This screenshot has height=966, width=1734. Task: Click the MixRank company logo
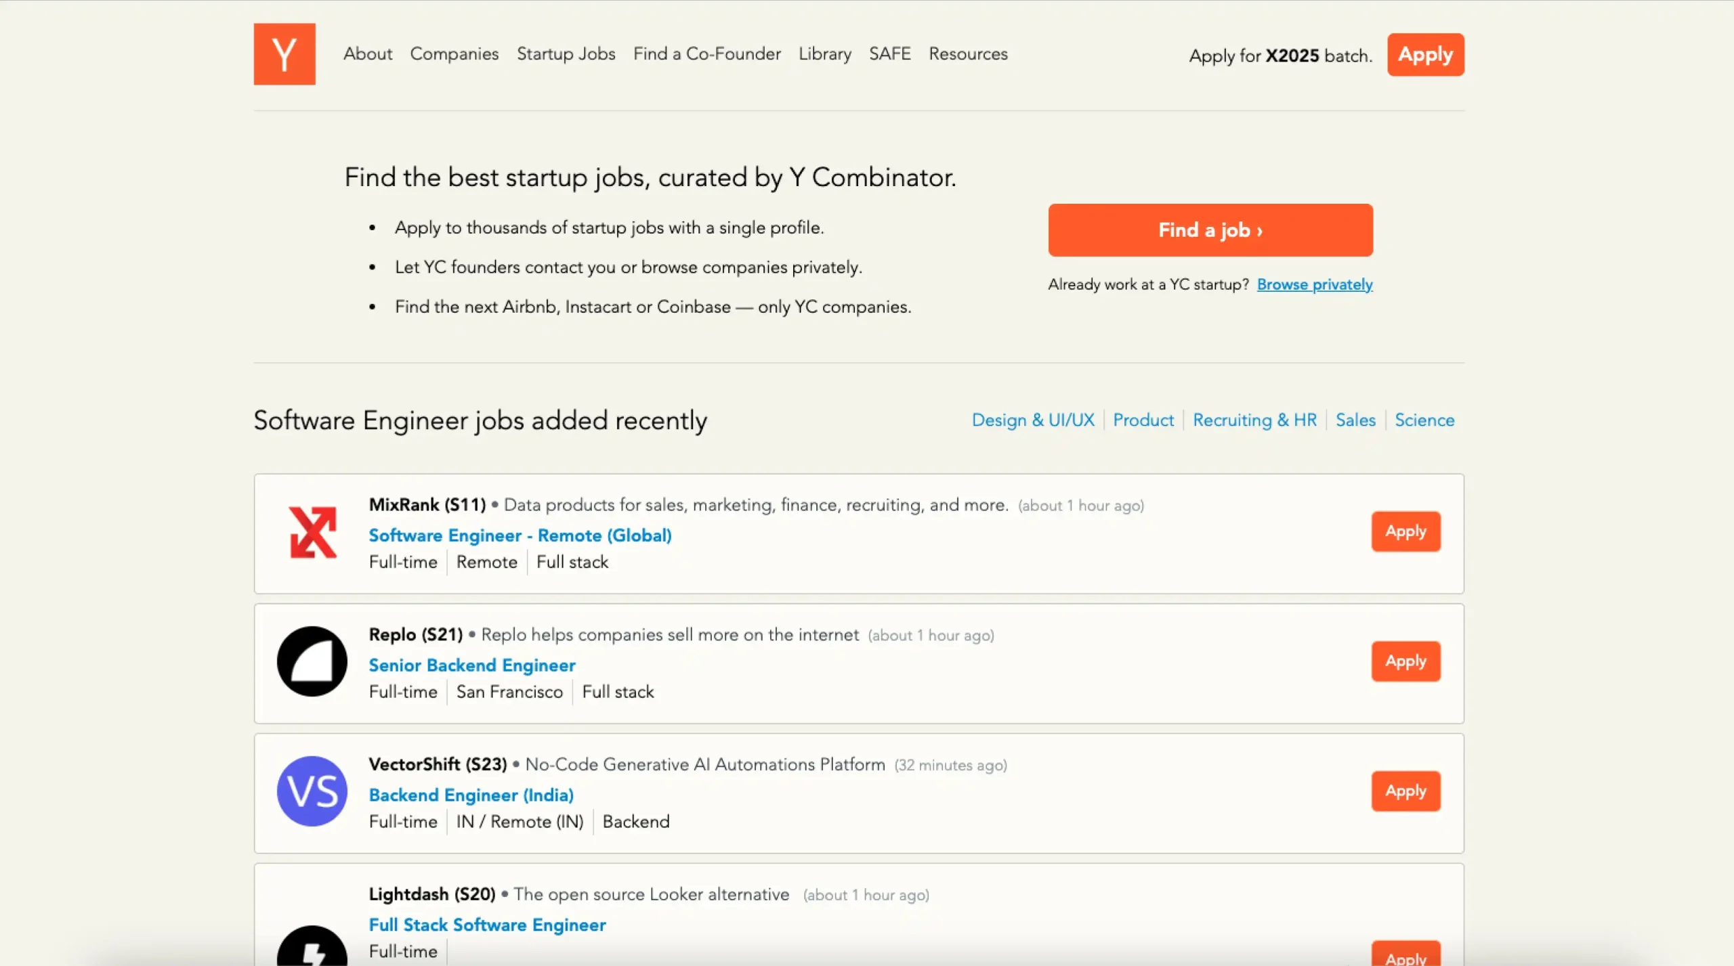pos(312,533)
